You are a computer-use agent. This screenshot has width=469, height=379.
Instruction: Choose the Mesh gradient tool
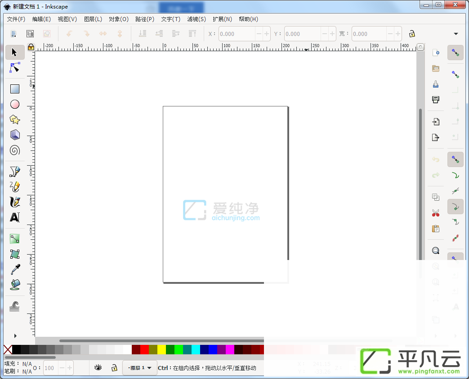15,254
